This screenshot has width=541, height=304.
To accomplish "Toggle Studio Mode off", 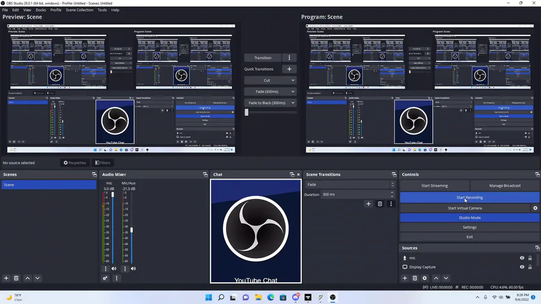I will (469, 218).
